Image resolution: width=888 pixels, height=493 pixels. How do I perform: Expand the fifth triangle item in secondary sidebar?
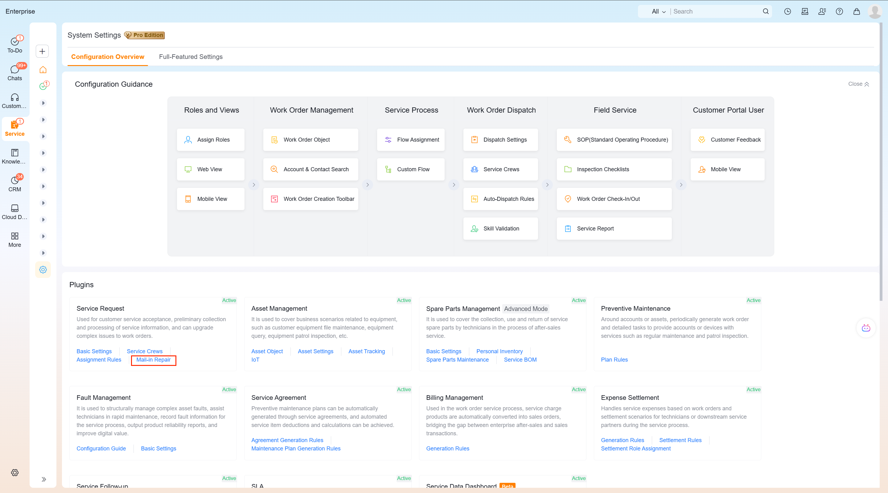43,170
